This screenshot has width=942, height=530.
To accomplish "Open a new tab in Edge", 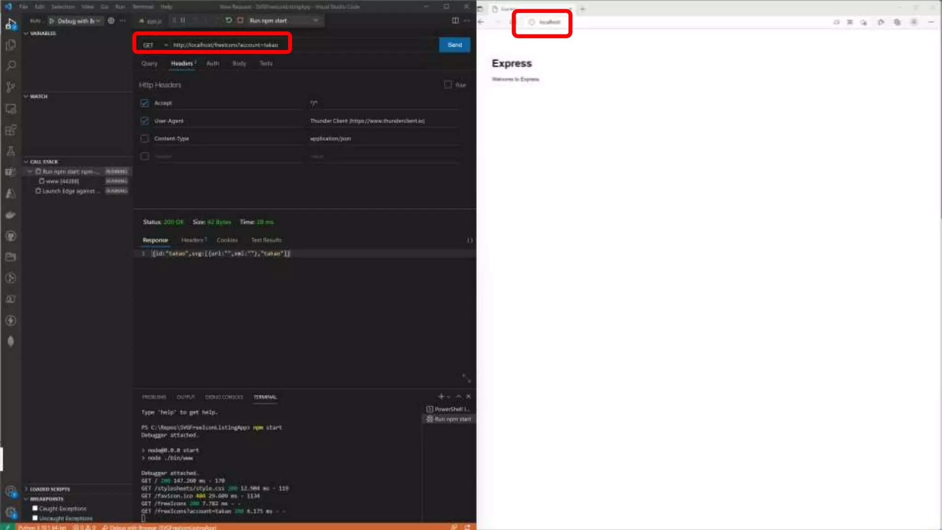I will coord(582,9).
